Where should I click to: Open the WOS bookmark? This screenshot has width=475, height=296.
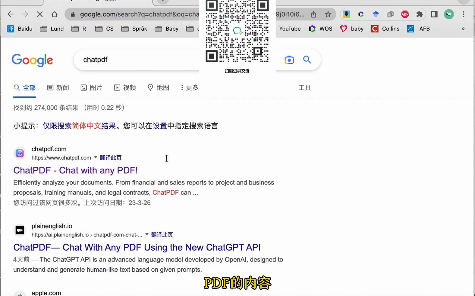coord(320,29)
